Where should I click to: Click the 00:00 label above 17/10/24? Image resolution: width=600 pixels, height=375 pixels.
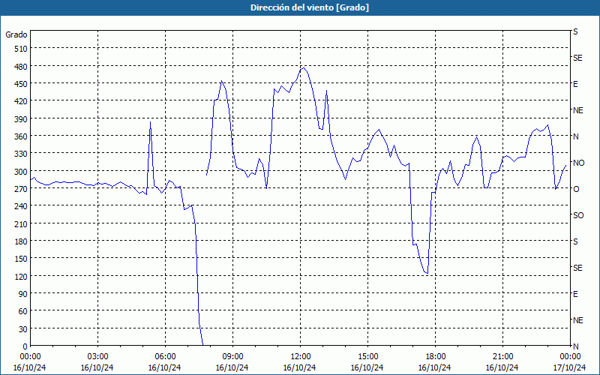click(570, 357)
